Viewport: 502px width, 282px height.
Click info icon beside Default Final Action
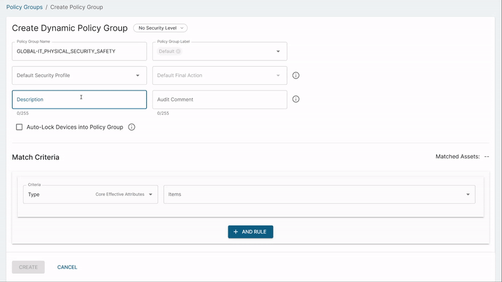pos(296,75)
